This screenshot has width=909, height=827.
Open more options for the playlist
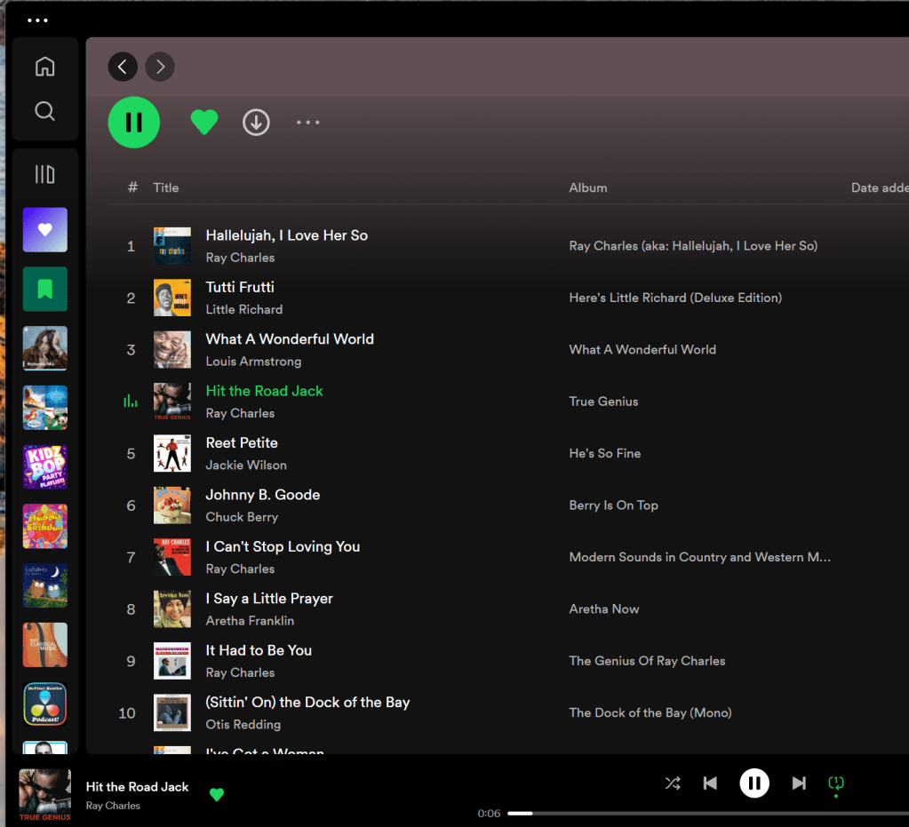(x=307, y=123)
